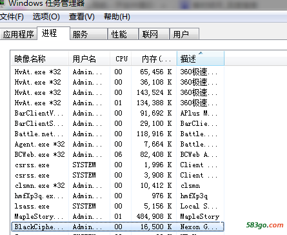Open the 文件(F) menu
Image resolution: width=287 pixels, height=235 pixels.
coord(12,17)
